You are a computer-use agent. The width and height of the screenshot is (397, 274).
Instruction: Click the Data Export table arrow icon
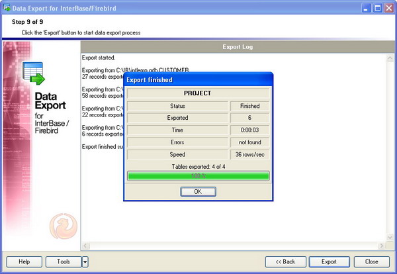pos(34,73)
